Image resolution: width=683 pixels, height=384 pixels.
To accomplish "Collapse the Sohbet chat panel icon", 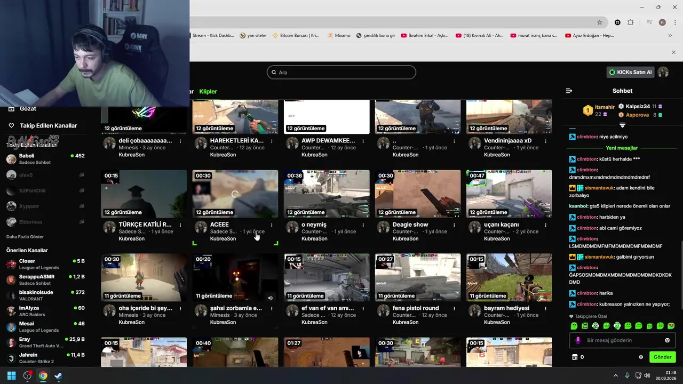I will pos(569,91).
